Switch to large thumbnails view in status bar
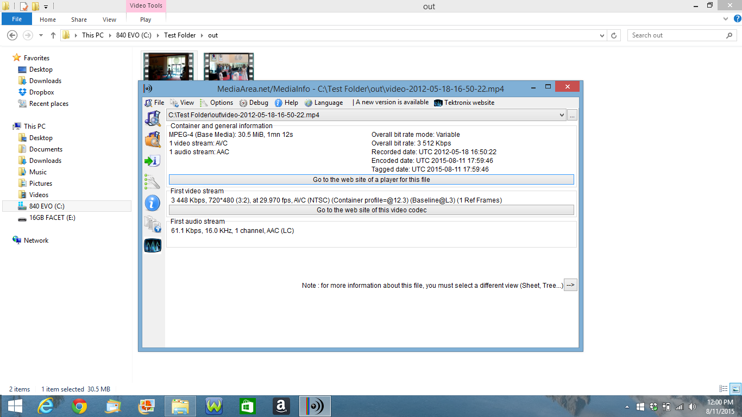The image size is (742, 417). click(x=735, y=389)
